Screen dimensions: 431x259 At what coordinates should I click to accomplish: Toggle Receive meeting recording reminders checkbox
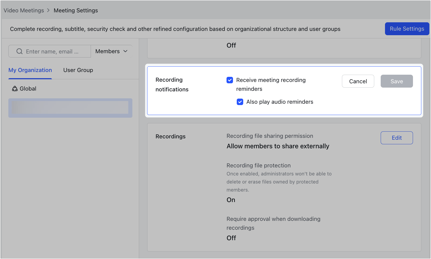230,80
